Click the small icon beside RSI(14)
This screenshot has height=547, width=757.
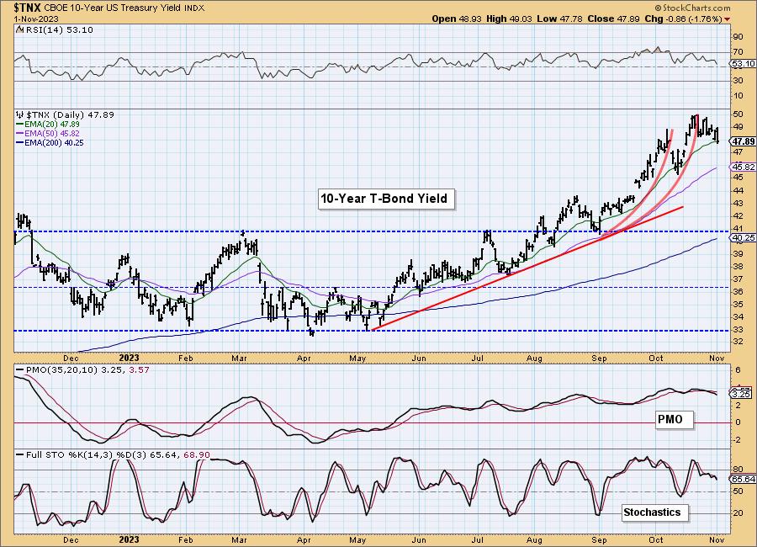pyautogui.click(x=19, y=29)
